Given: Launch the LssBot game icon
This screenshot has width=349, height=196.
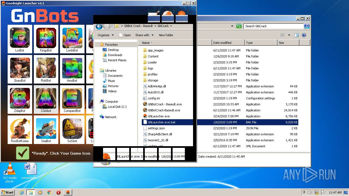Looking at the screenshot, I should pos(20,39).
